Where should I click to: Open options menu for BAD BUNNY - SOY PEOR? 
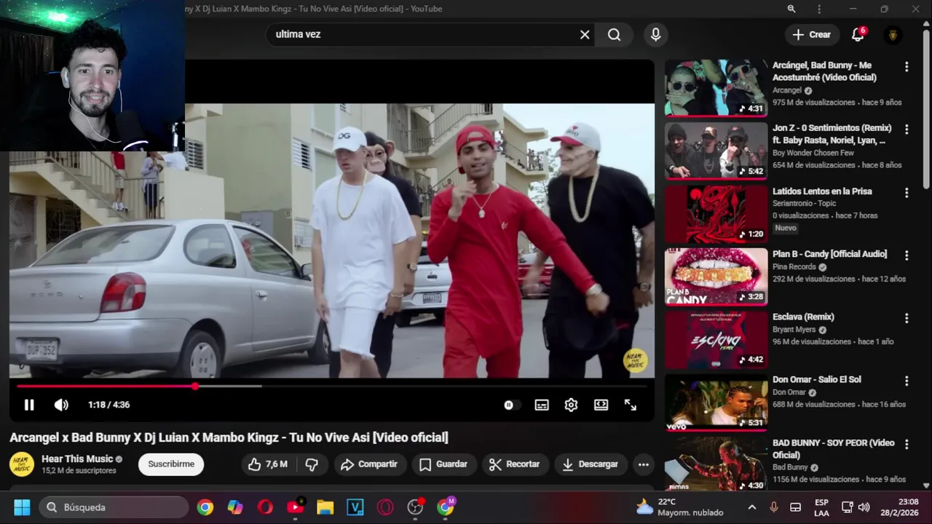(907, 444)
